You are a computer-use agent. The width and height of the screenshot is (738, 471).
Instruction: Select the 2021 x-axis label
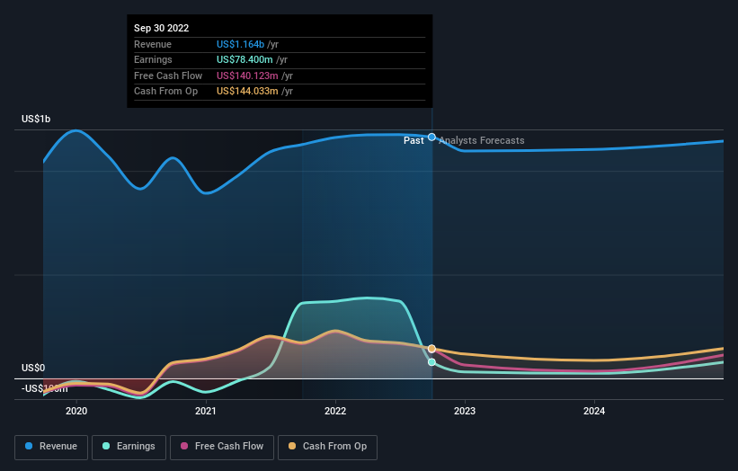click(206, 411)
